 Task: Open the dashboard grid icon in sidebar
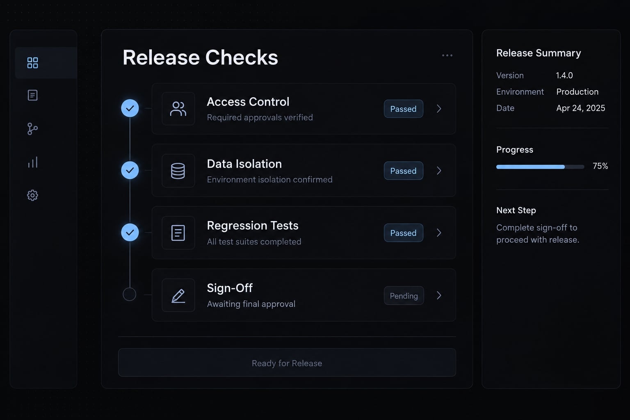[x=32, y=63]
